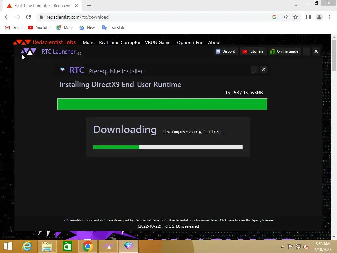View site information lock icon

point(41,17)
